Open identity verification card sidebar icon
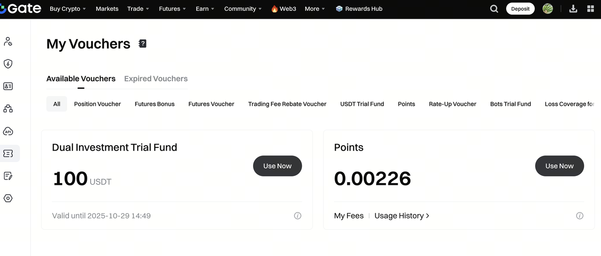This screenshot has width=601, height=256. pos(8,86)
